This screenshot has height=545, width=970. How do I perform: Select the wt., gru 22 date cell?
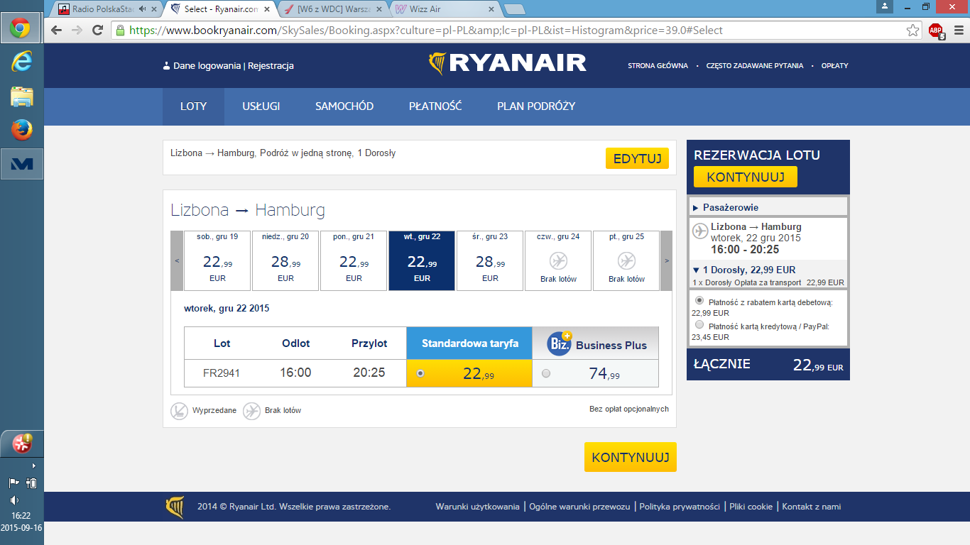point(422,260)
